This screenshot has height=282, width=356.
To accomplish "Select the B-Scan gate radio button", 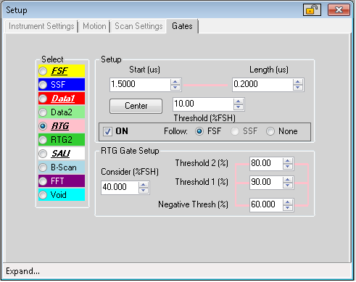I will [43, 167].
